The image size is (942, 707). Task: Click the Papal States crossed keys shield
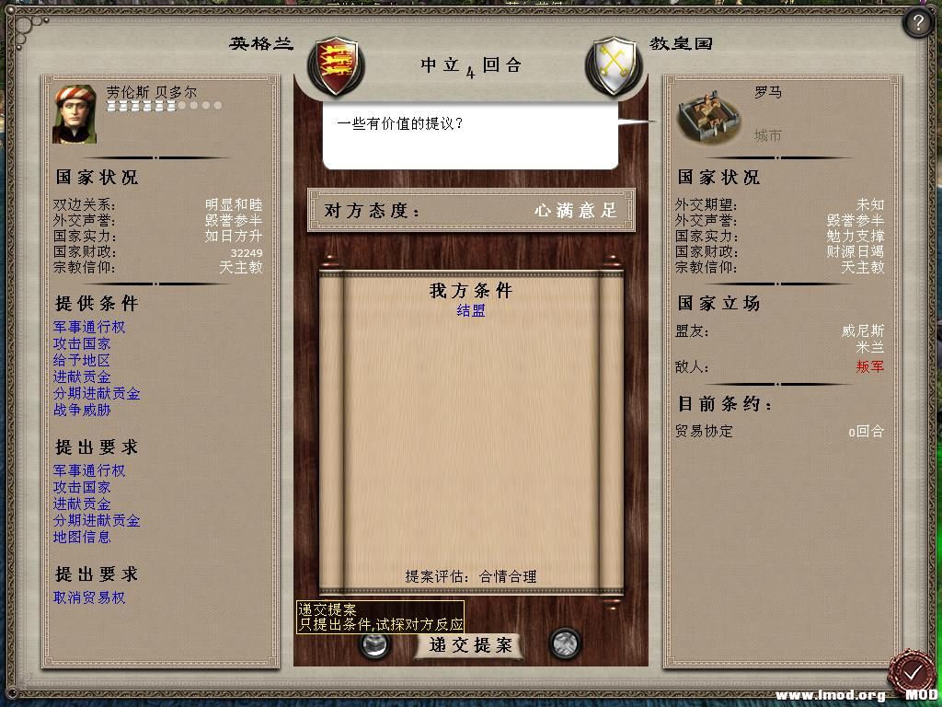pos(614,66)
